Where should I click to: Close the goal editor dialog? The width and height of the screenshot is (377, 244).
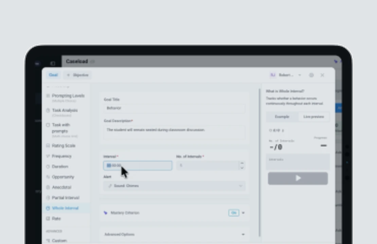pyautogui.click(x=322, y=75)
